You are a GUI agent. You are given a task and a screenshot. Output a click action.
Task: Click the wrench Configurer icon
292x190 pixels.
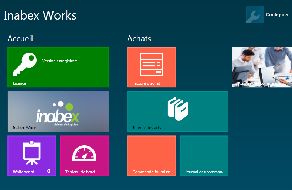[x=255, y=15]
